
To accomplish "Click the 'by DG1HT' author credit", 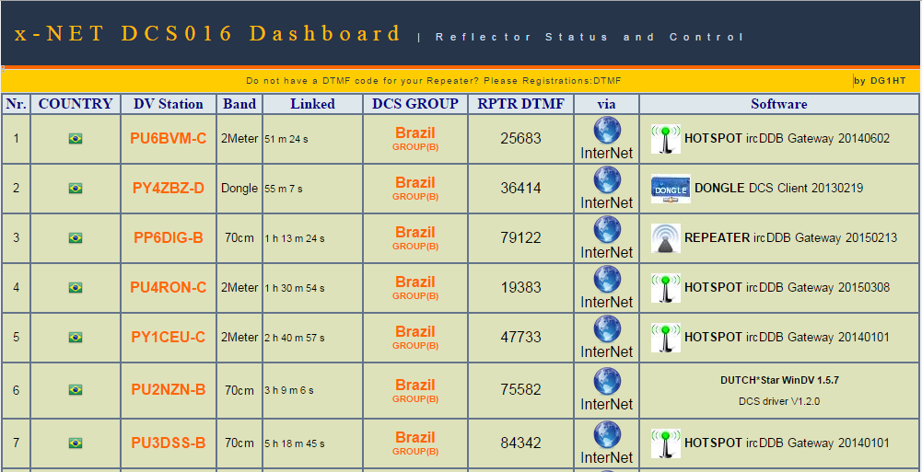I will [x=880, y=81].
